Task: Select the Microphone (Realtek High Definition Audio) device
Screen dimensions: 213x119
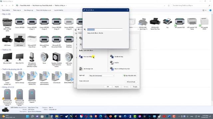Action: (32, 59)
